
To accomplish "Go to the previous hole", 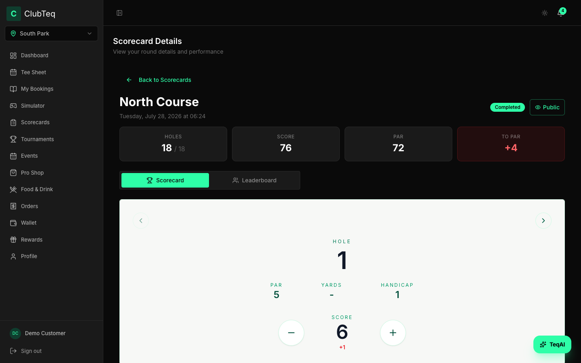I will click(141, 221).
